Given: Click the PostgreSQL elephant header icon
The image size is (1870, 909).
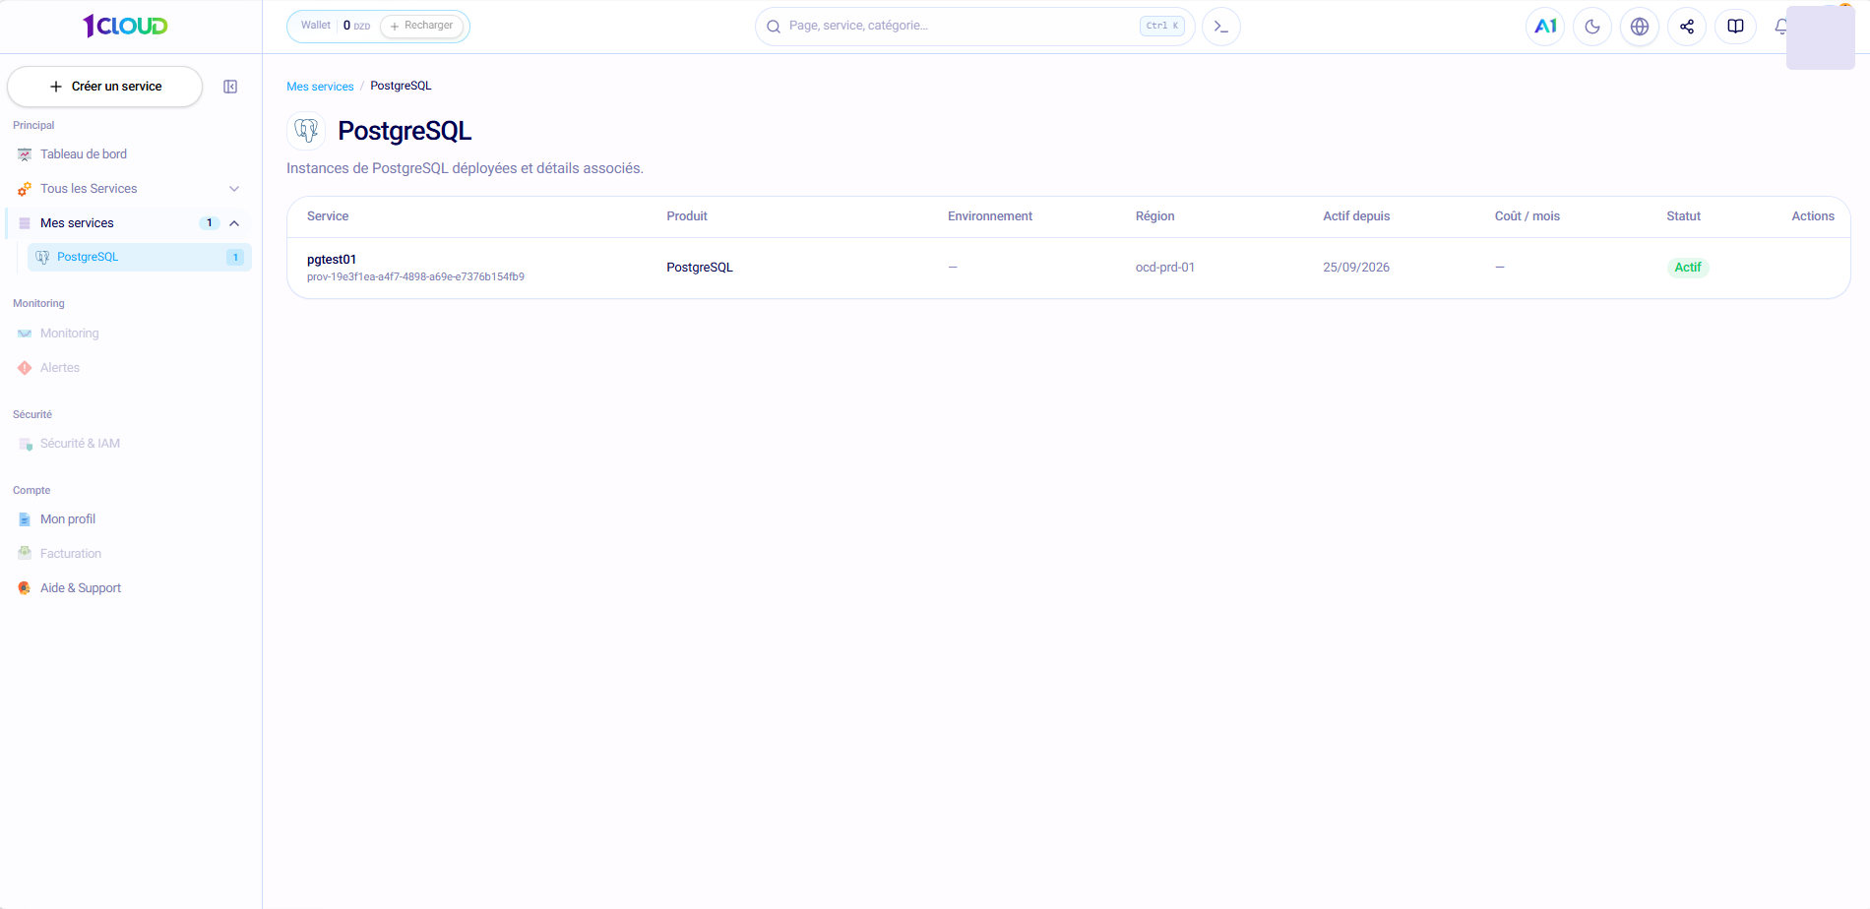Looking at the screenshot, I should [x=306, y=130].
